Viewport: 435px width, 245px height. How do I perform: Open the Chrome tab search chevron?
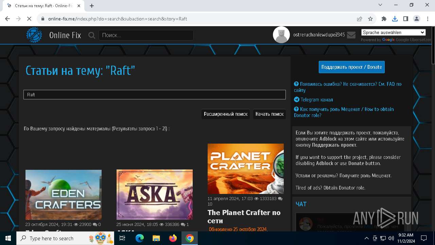click(x=380, y=5)
